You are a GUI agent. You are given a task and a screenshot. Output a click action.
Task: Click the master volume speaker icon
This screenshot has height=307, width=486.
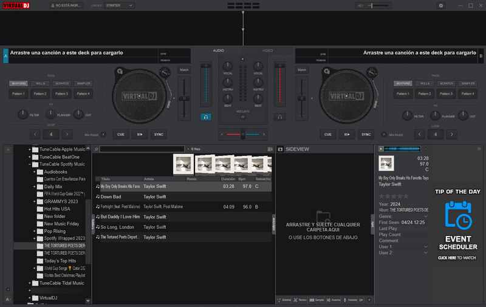(x=360, y=5)
